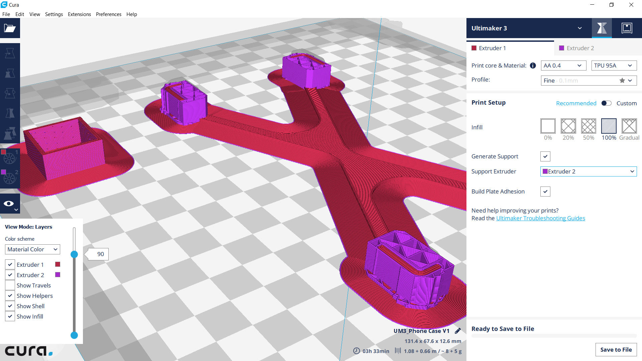Click the material usage spool icon
This screenshot has height=361, width=642.
398,351
